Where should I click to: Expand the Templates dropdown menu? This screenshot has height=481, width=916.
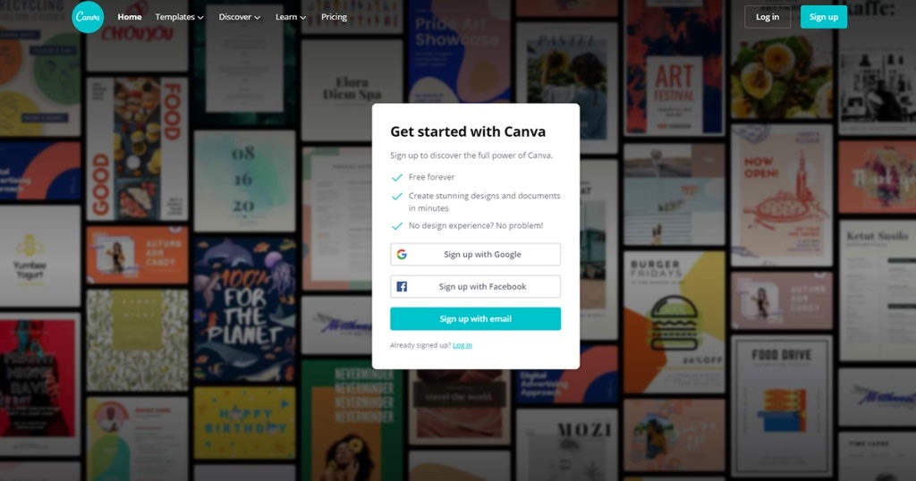(179, 17)
